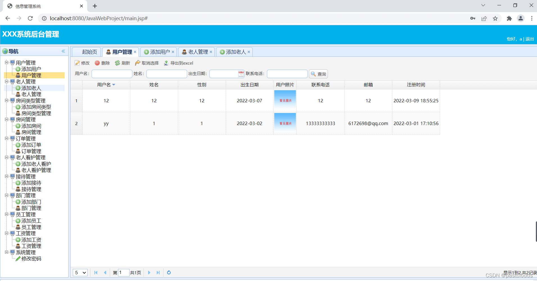Switch to the 起始页 tab
Viewport: 537px width, 281px height.
click(x=89, y=52)
